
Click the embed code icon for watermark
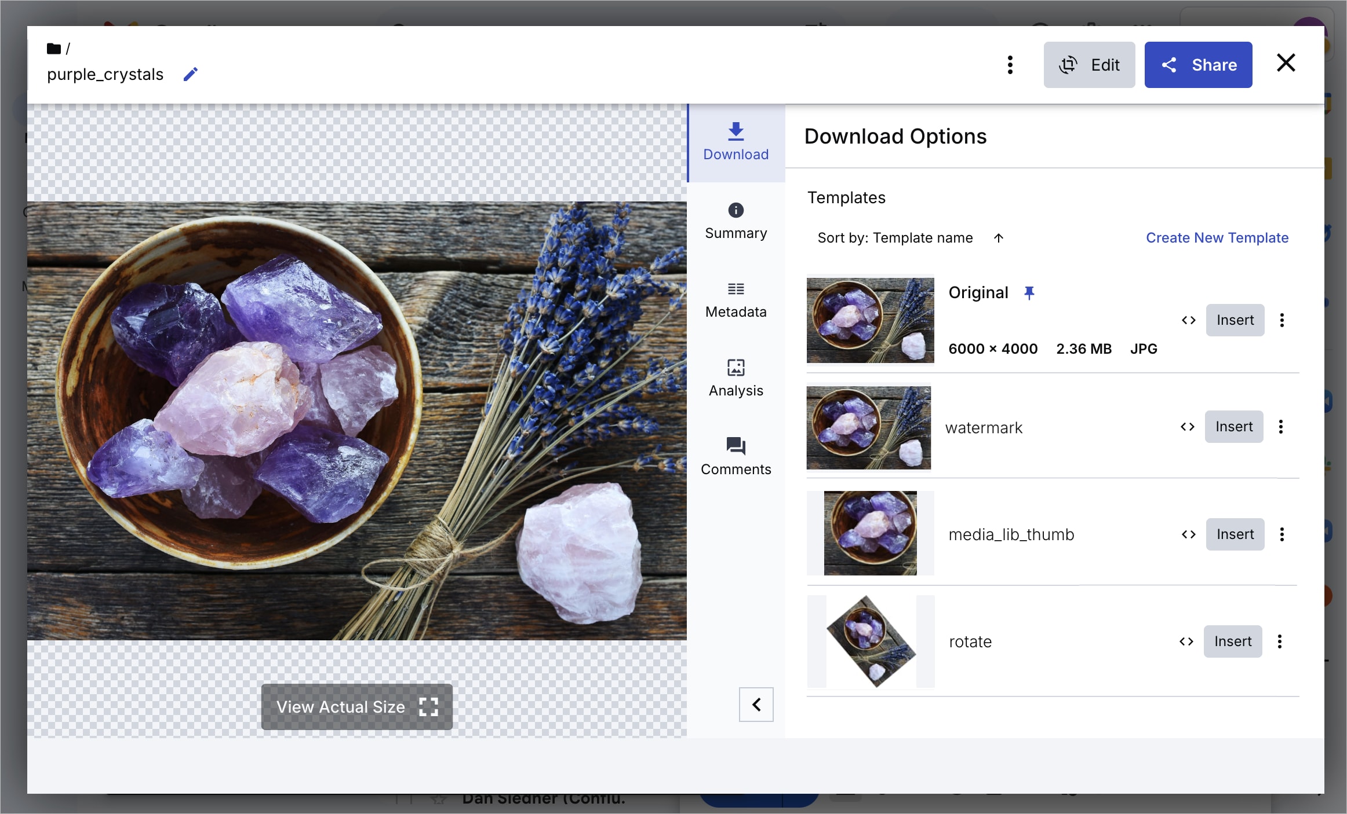(x=1187, y=427)
